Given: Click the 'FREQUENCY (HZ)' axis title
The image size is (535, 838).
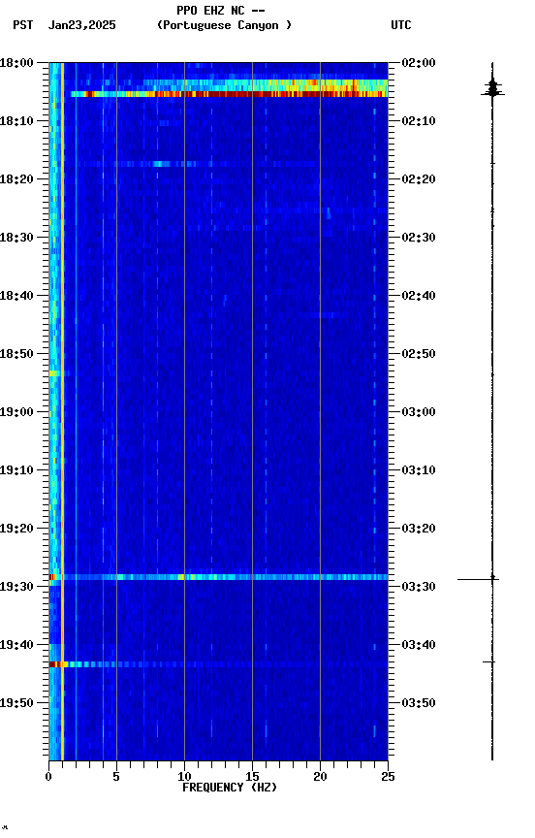Looking at the screenshot, I should [x=230, y=788].
